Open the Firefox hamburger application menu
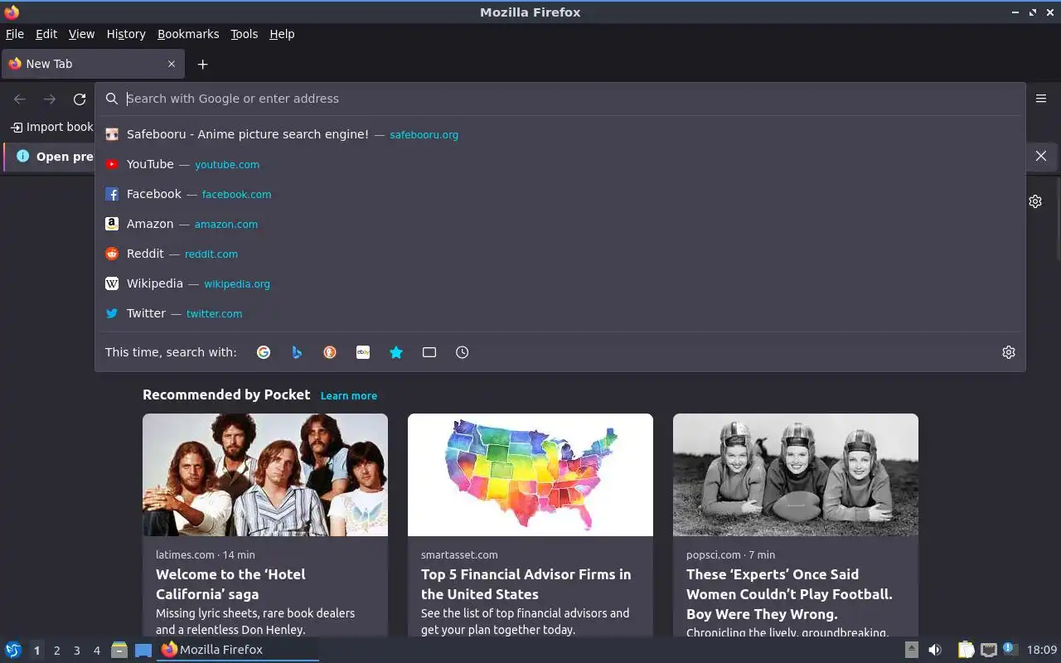 1041,99
